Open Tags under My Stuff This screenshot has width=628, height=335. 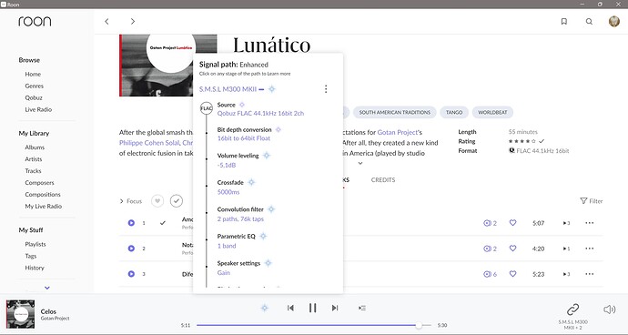coord(30,256)
